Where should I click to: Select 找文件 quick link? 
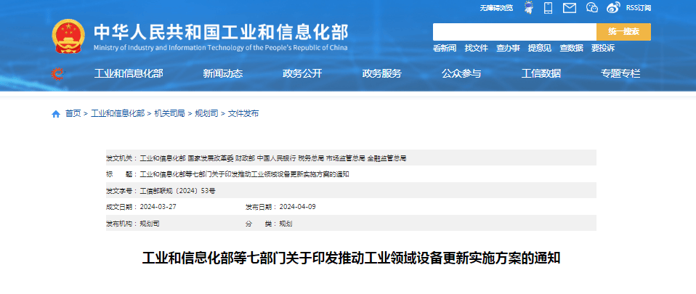coord(476,49)
